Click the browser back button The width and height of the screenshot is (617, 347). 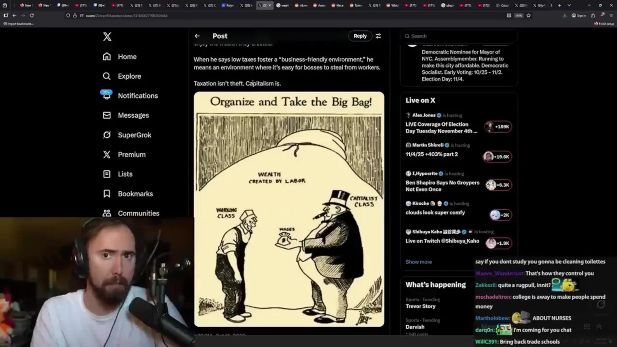tap(14, 15)
